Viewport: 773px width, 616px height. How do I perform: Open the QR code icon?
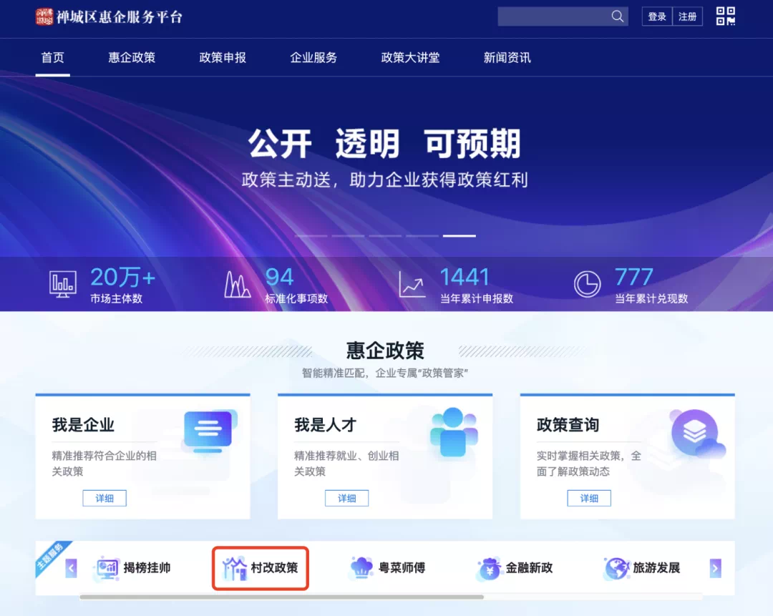[726, 16]
